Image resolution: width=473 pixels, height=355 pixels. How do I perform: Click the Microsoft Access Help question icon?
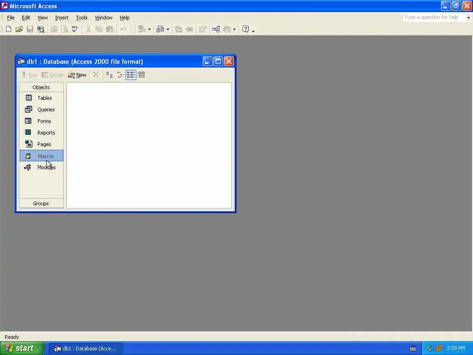pyautogui.click(x=246, y=29)
